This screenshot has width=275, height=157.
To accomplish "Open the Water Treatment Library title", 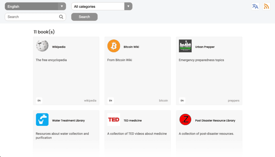I will (68, 120).
